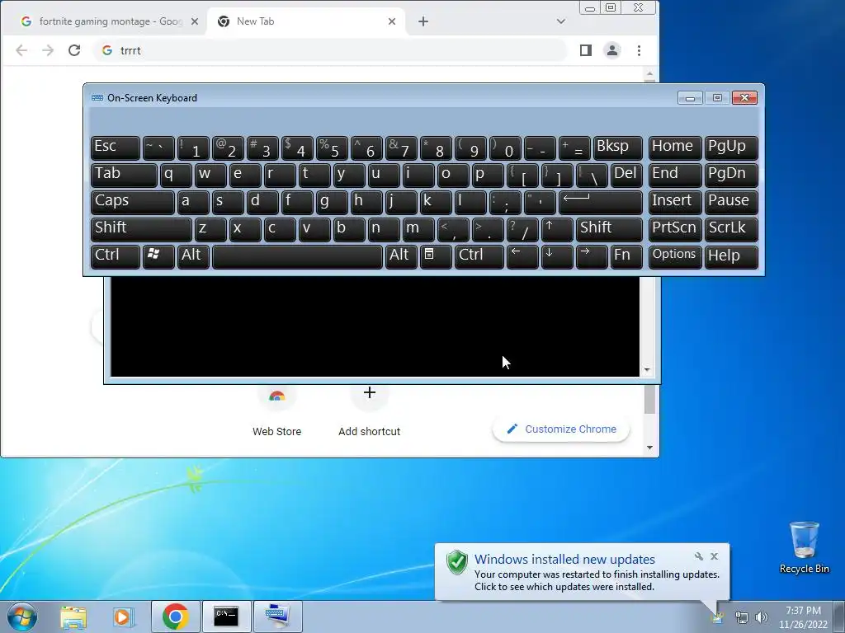Click the Command Prompt taskbar icon
845x633 pixels.
pos(226,617)
